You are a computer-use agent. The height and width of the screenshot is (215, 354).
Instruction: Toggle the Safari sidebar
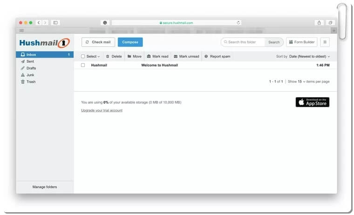(x=55, y=23)
